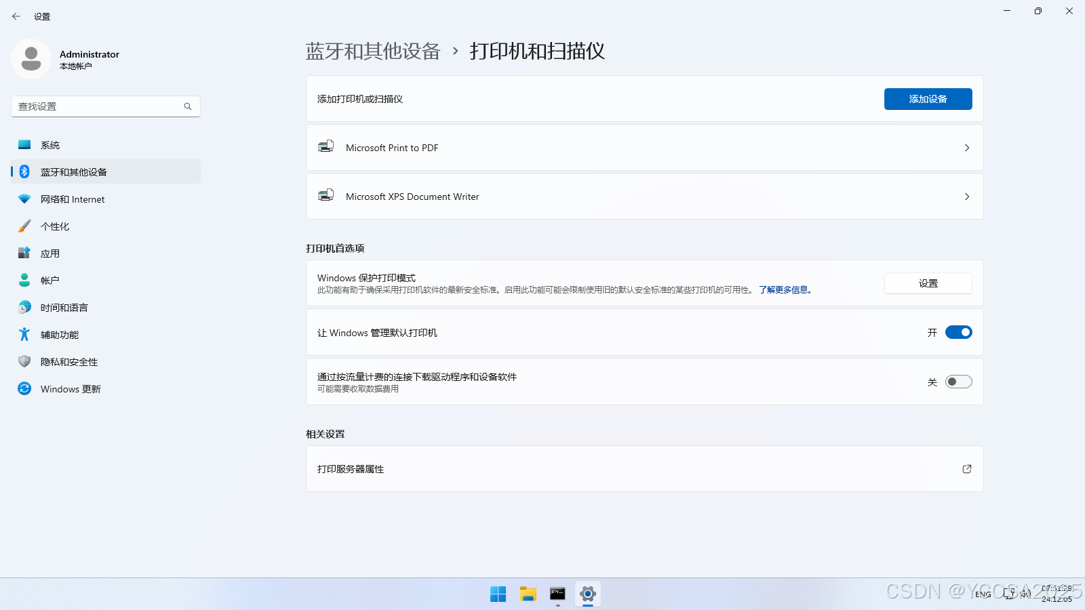Click the Settings gear in taskbar
The image size is (1085, 610).
(588, 594)
